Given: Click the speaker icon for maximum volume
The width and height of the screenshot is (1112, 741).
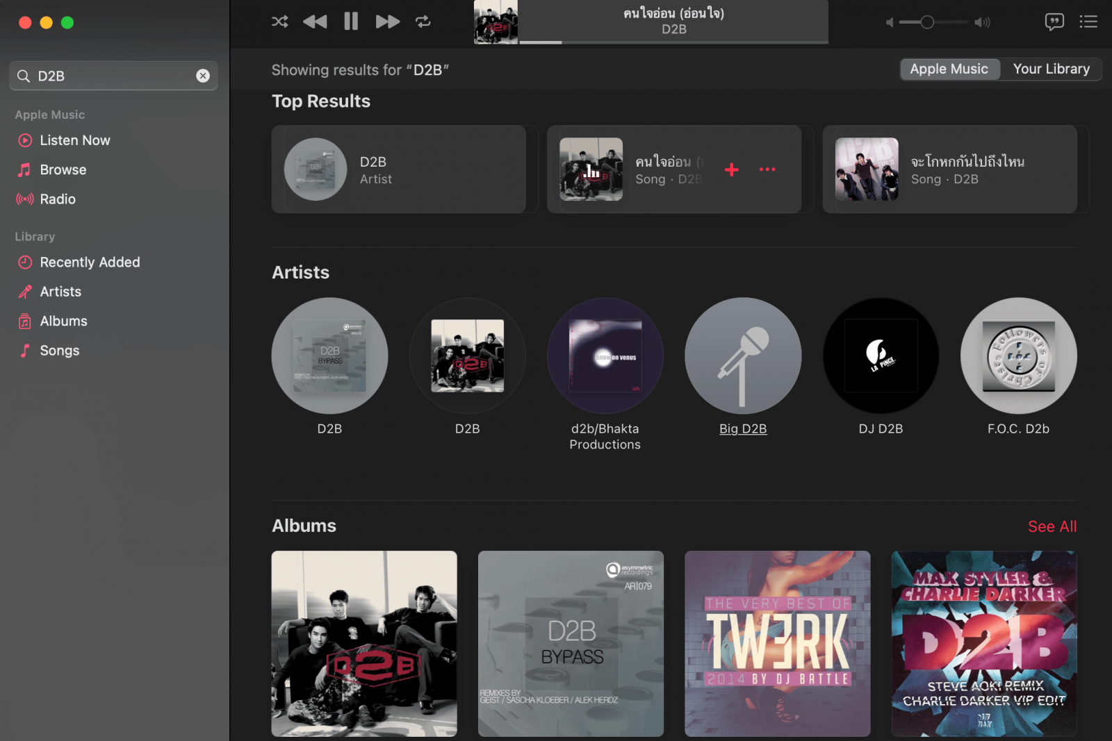Looking at the screenshot, I should click(x=981, y=22).
